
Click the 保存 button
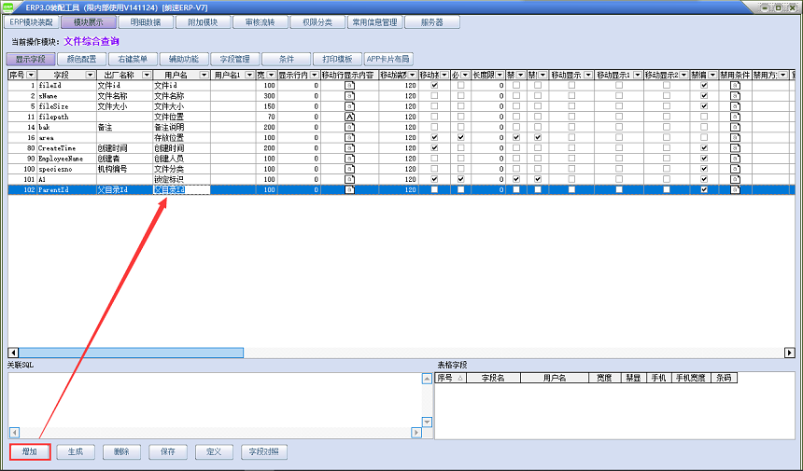tap(167, 451)
